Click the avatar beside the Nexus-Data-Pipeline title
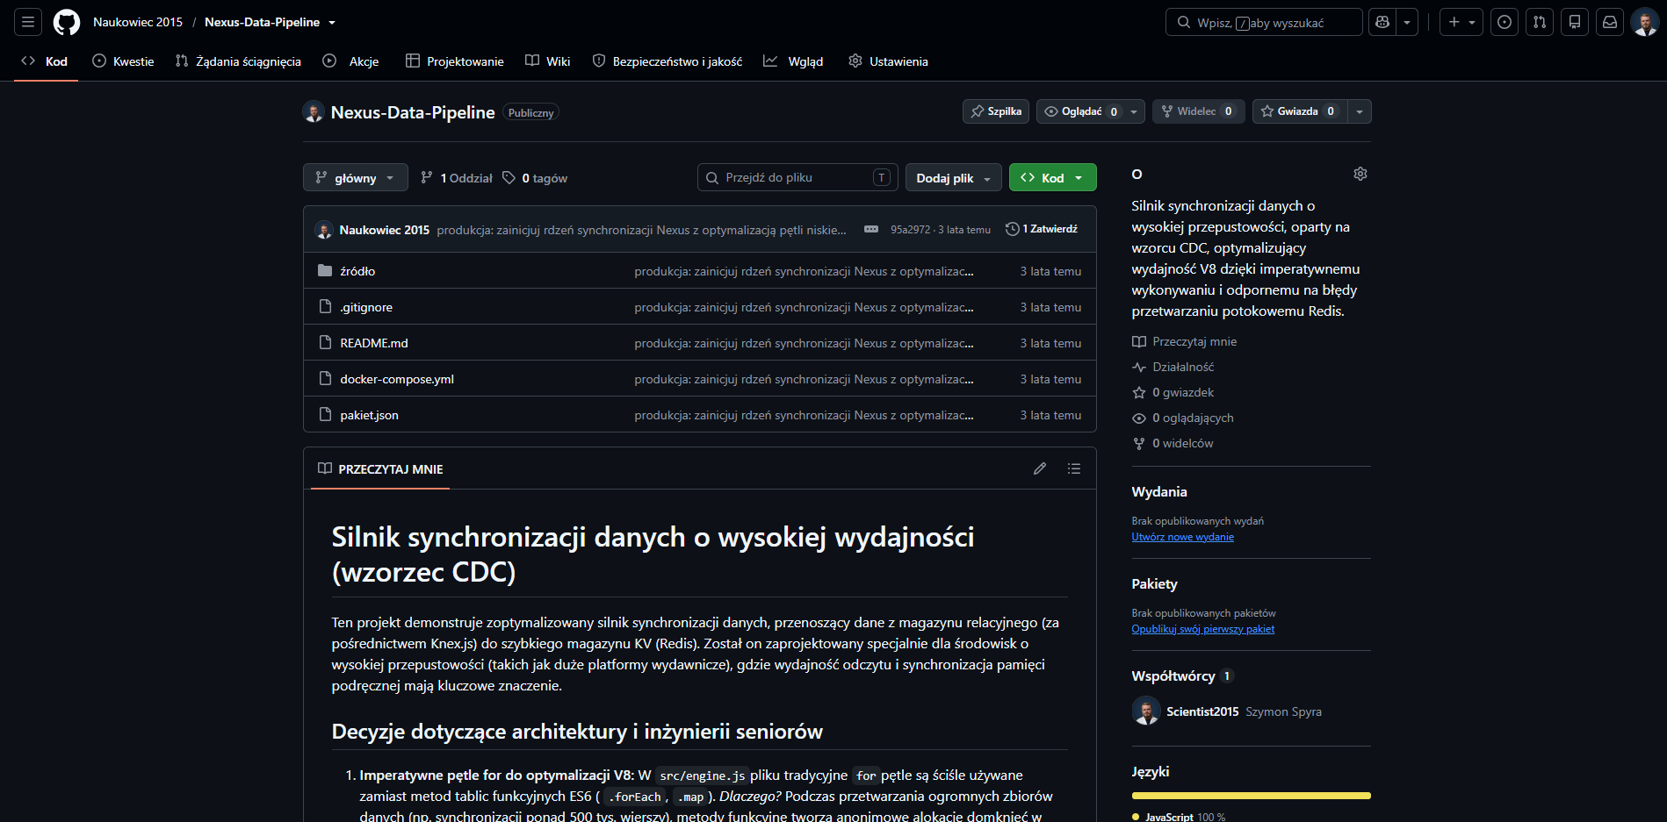The width and height of the screenshot is (1667, 822). pos(314,111)
